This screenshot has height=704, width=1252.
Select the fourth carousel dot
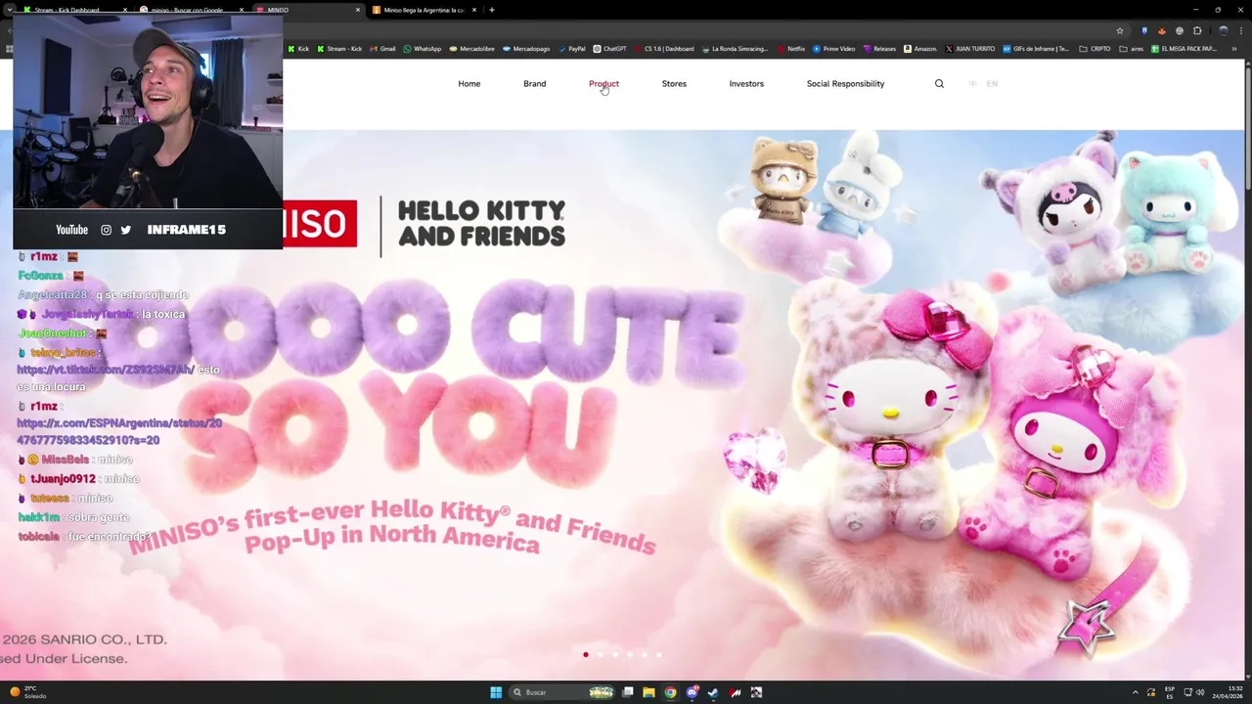629,654
